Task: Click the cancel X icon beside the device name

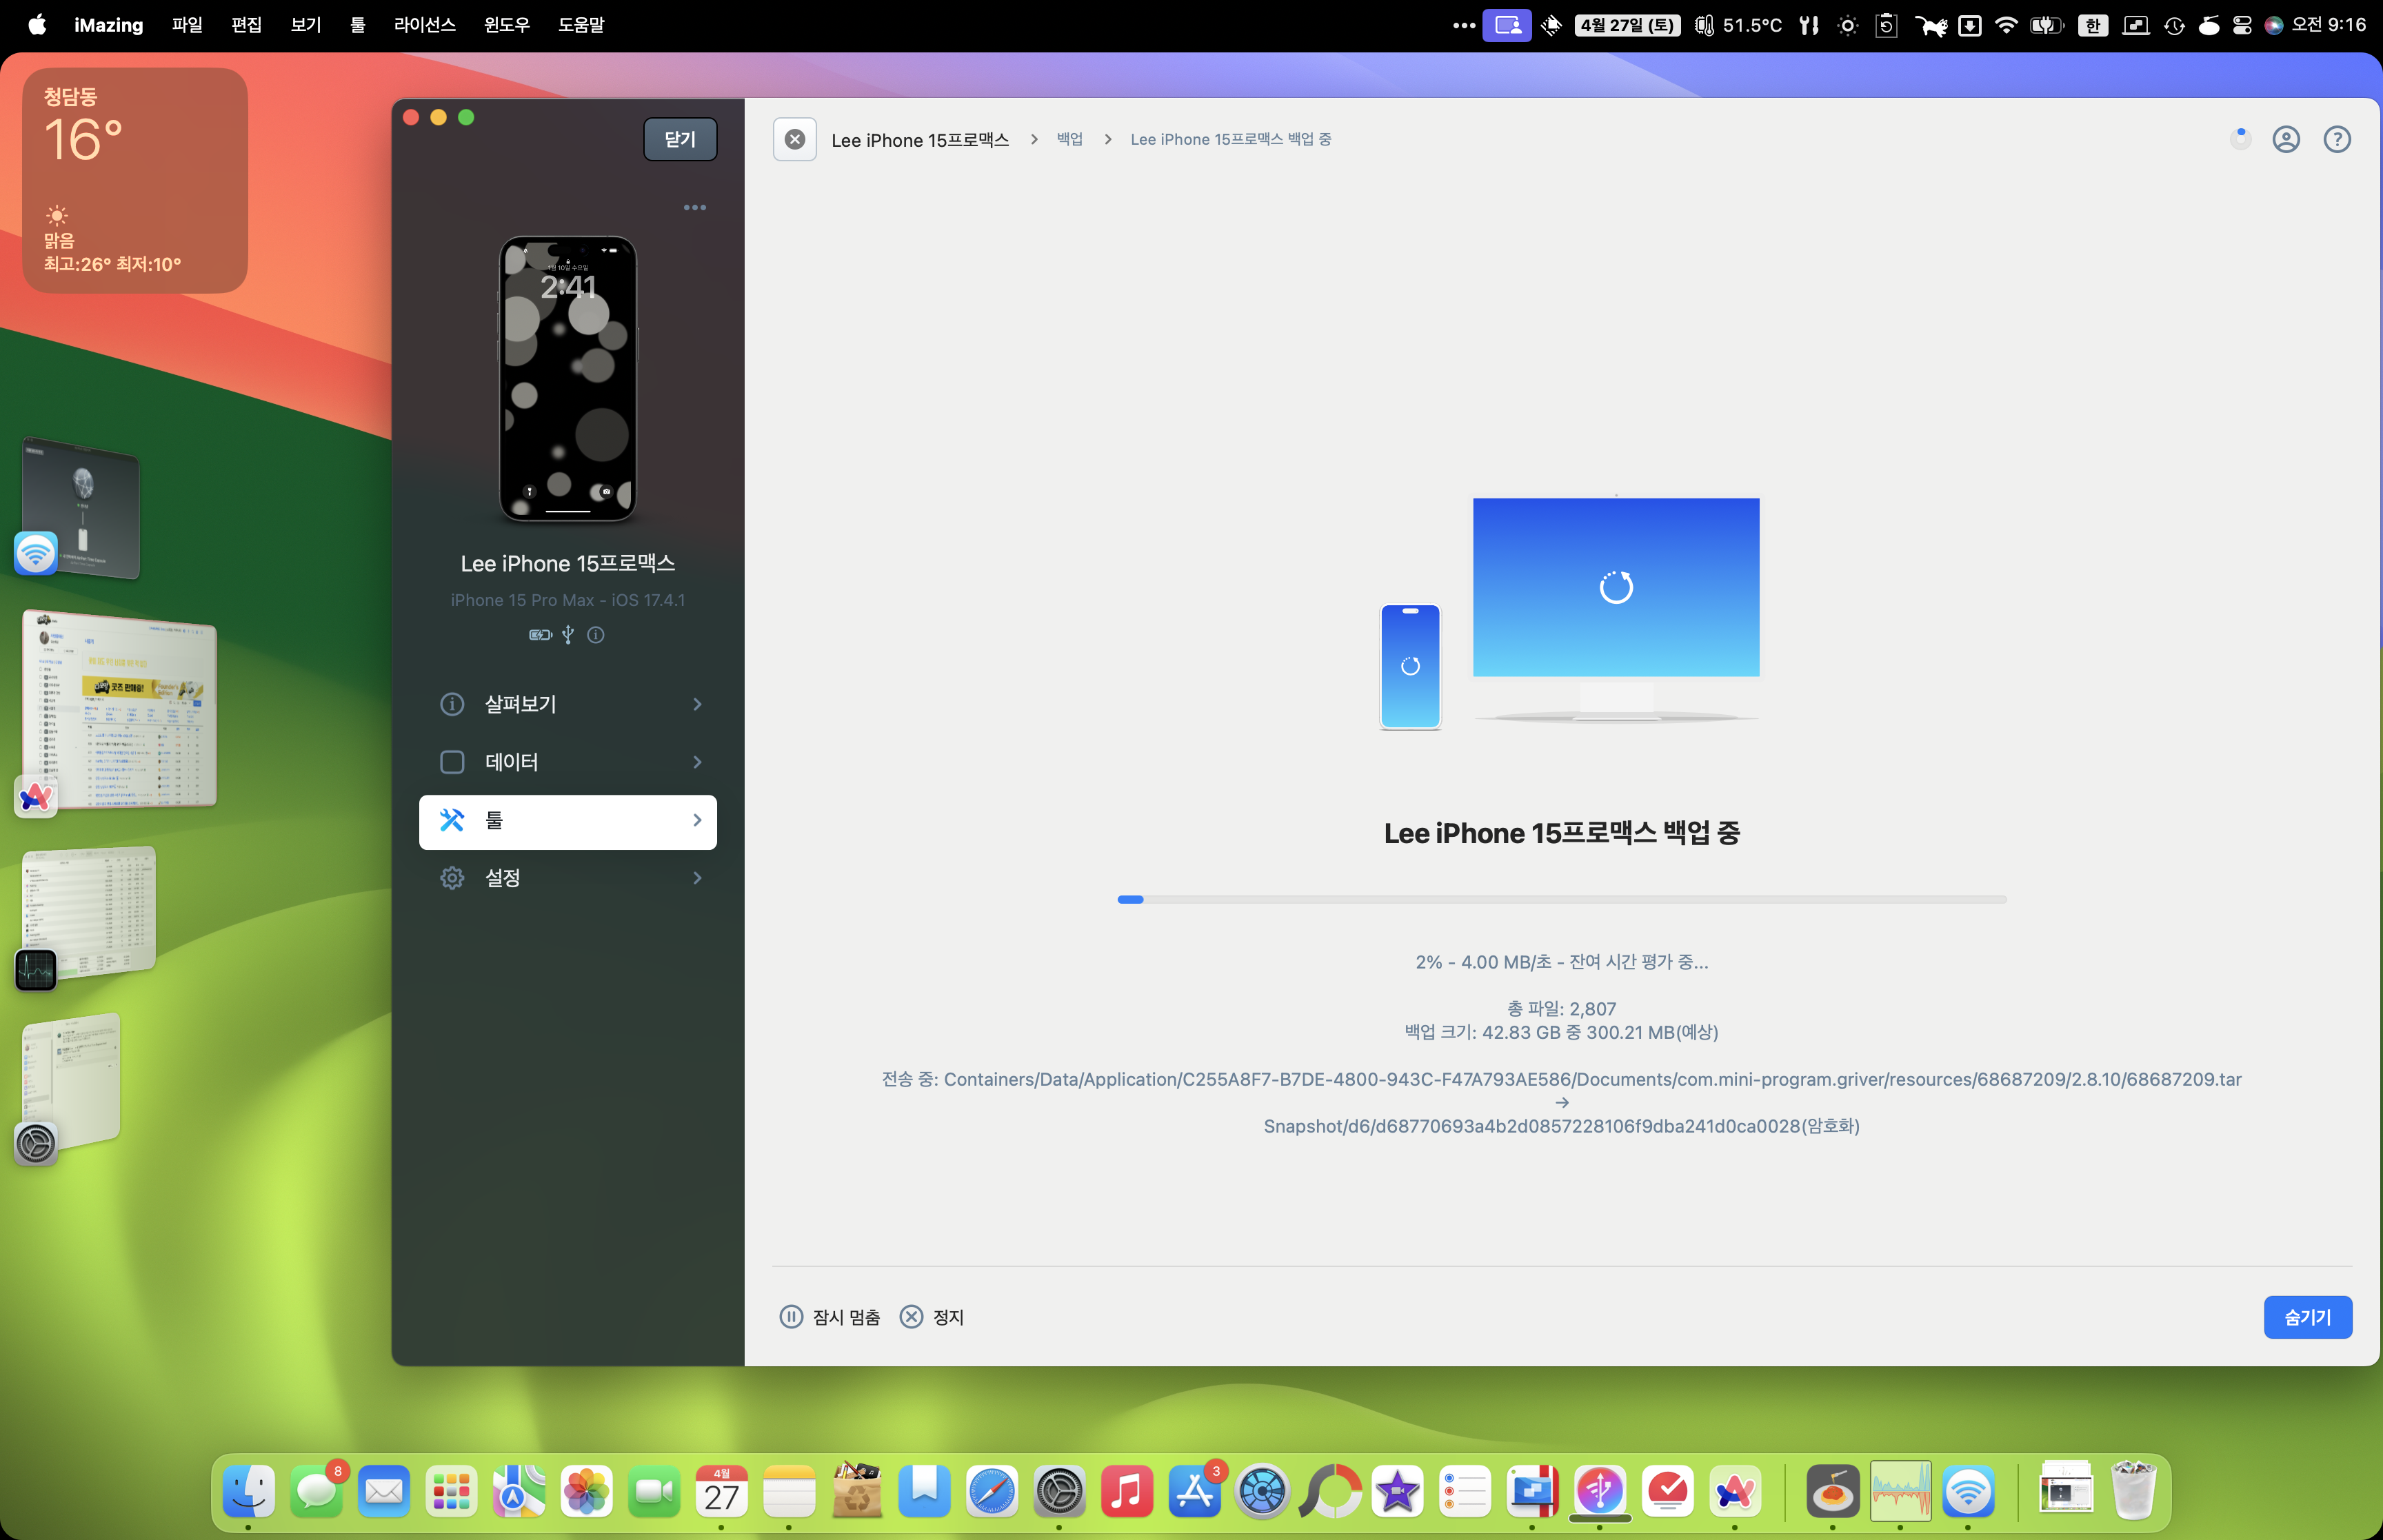Action: (795, 139)
